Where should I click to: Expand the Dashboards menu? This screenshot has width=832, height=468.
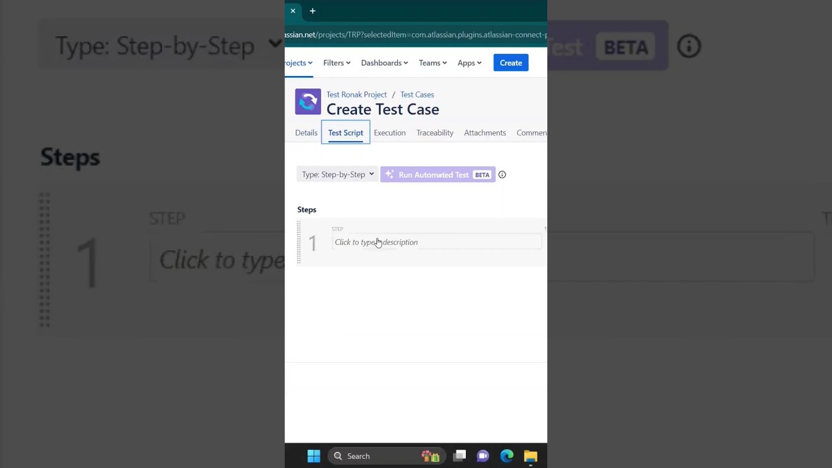(384, 63)
